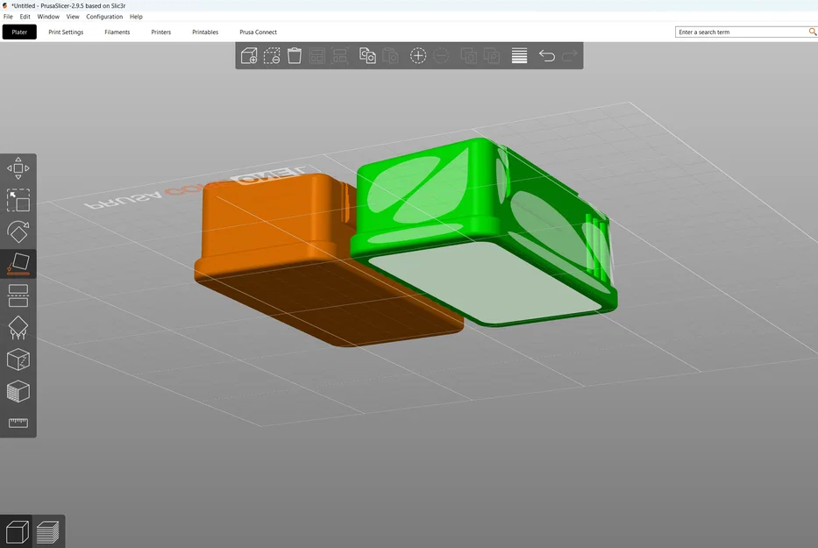This screenshot has width=818, height=548.
Task: Click the Split to parts icon
Action: tap(492, 55)
